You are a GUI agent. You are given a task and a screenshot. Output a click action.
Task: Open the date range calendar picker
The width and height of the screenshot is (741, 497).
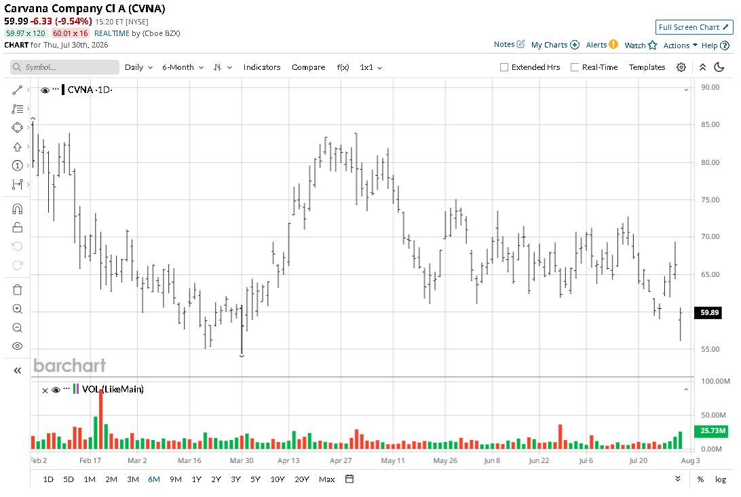[349, 479]
